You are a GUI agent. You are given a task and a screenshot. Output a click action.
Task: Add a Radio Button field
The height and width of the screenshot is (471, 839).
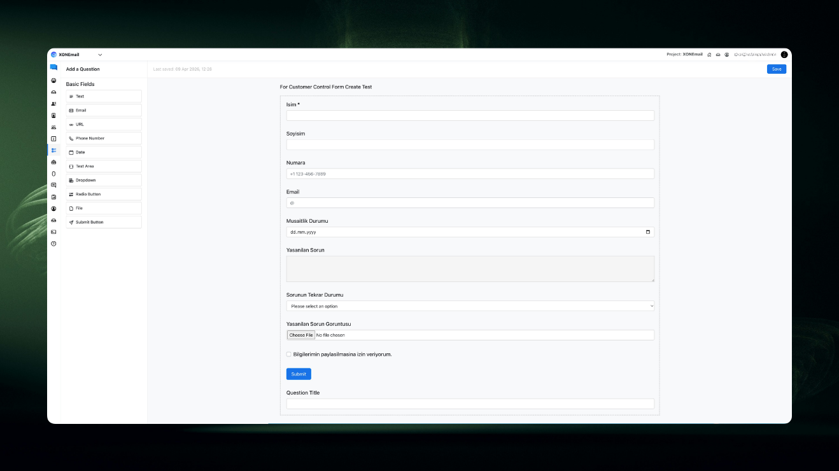click(x=104, y=194)
